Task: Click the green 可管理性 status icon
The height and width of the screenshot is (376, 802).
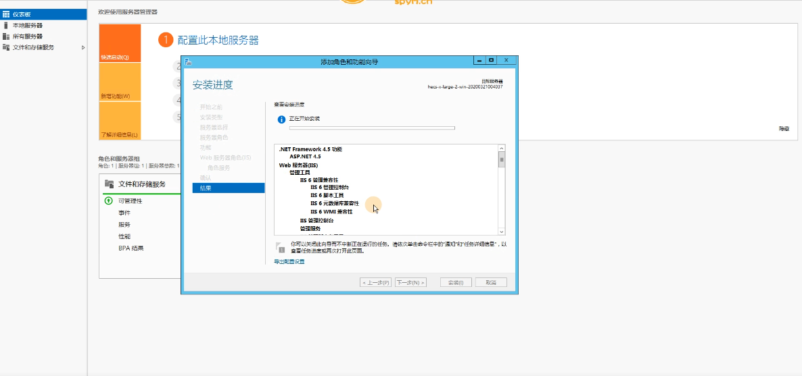Action: coord(108,200)
